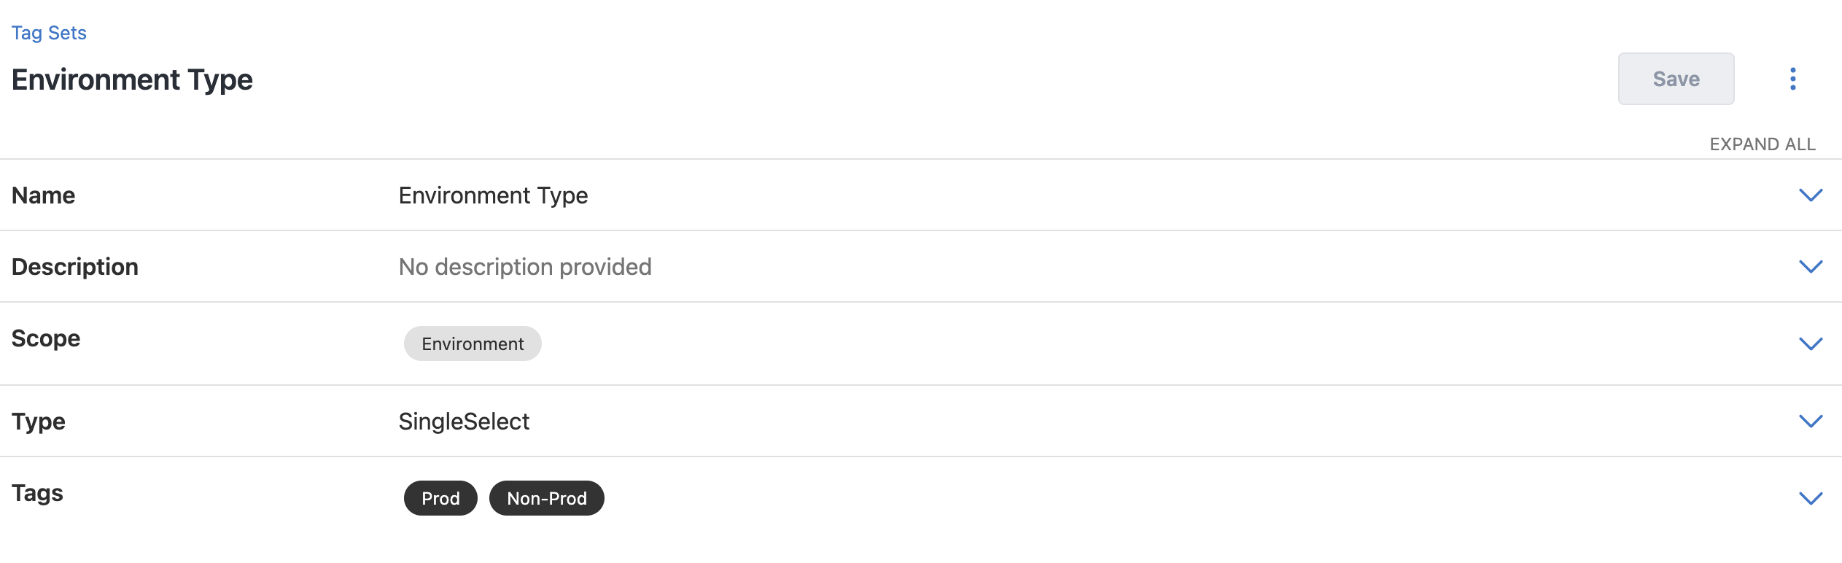
Task: Click the Name row label
Action: (x=44, y=195)
